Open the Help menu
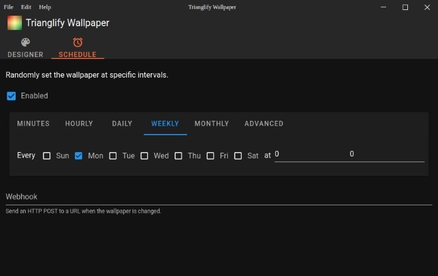 (45, 7)
